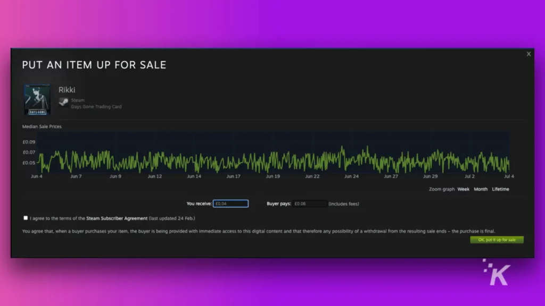The width and height of the screenshot is (545, 306).
Task: Click the Jun 12 date label
Action: [155, 176]
